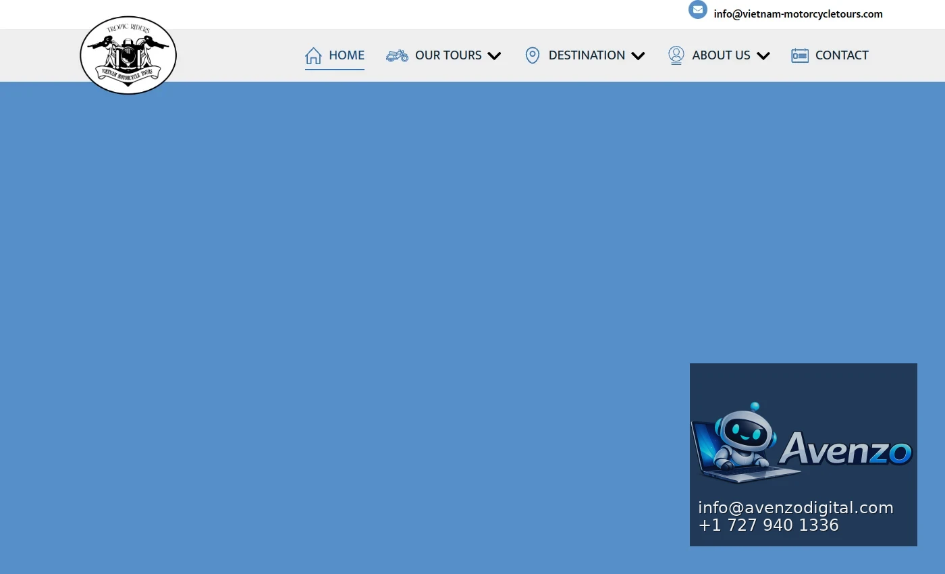Viewport: 945px width, 574px height.
Task: Click the Tropic Riders logo
Action: pos(128,55)
